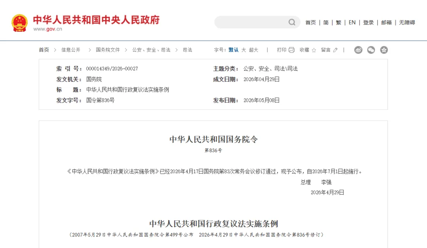Click the printer icon next to 打印
The height and width of the screenshot is (248, 427).
[291, 50]
